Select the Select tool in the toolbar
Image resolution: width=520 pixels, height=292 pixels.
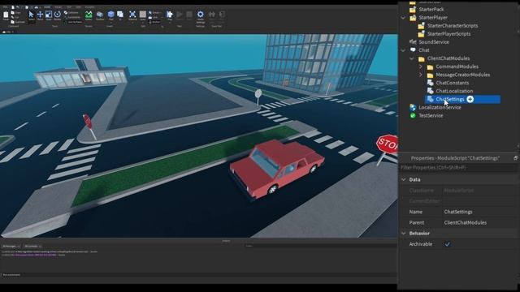[31, 15]
